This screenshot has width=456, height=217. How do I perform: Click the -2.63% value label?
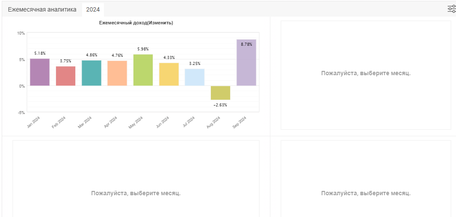(220, 105)
